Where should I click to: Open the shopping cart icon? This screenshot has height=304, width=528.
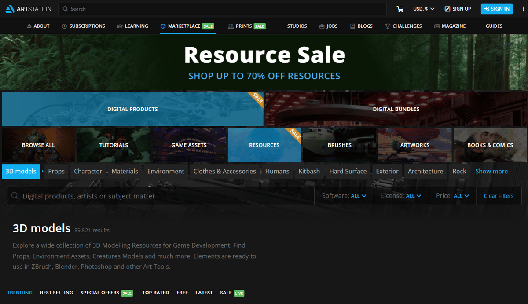[400, 9]
